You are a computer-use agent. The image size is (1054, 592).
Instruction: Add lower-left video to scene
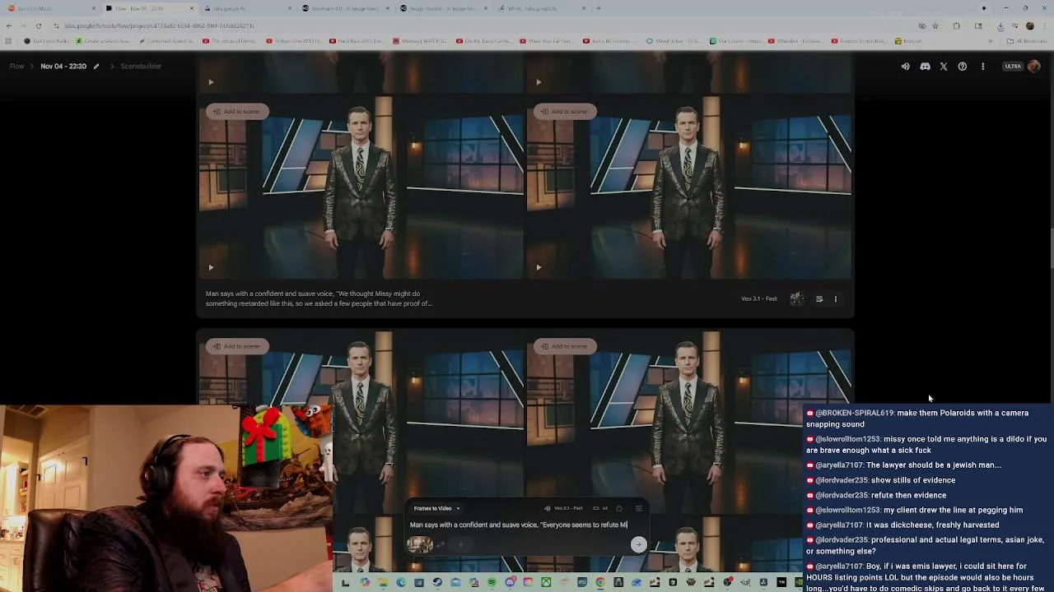(236, 346)
